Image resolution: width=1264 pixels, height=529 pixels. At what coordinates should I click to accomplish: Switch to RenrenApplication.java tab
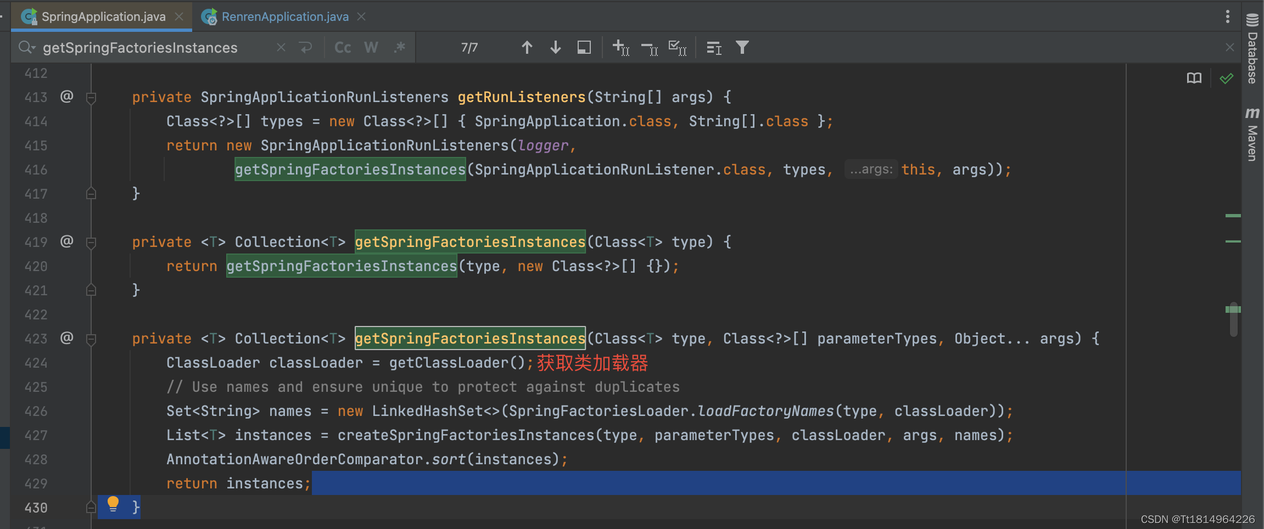click(285, 16)
